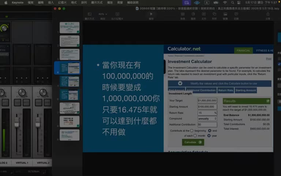281x176 pixels.
Task: Open the Compound 'annually' dropdown
Action: point(207,119)
